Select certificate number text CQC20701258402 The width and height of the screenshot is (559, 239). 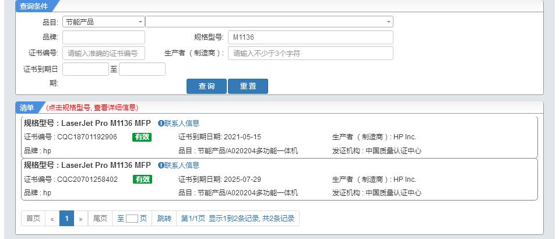click(87, 180)
